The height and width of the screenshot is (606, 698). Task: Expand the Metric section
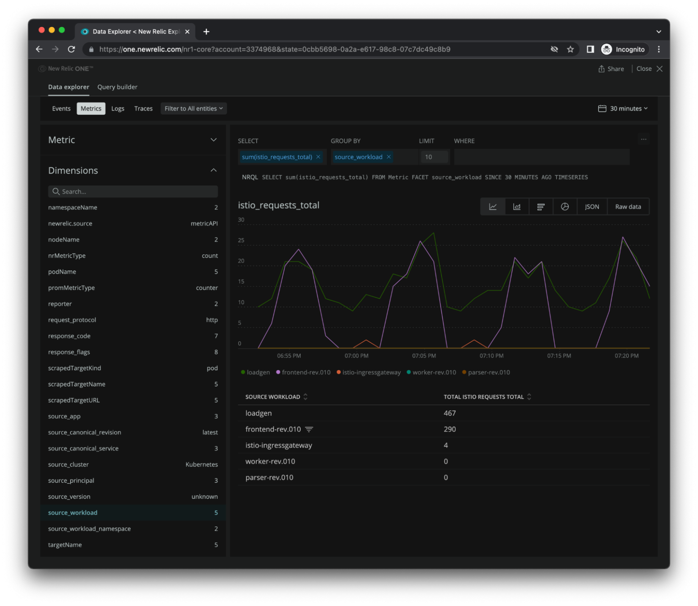(x=214, y=140)
